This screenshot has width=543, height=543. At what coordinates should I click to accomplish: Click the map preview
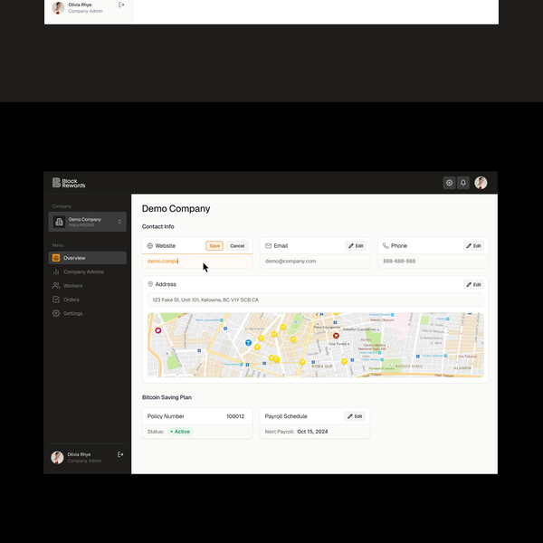coord(316,345)
